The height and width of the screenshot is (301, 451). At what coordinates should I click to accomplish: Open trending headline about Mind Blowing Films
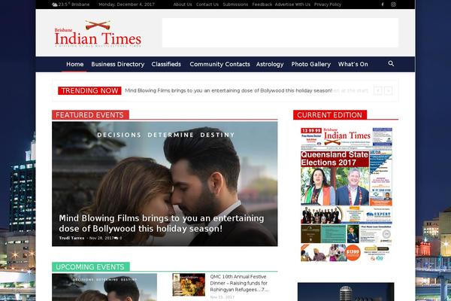coord(229,91)
